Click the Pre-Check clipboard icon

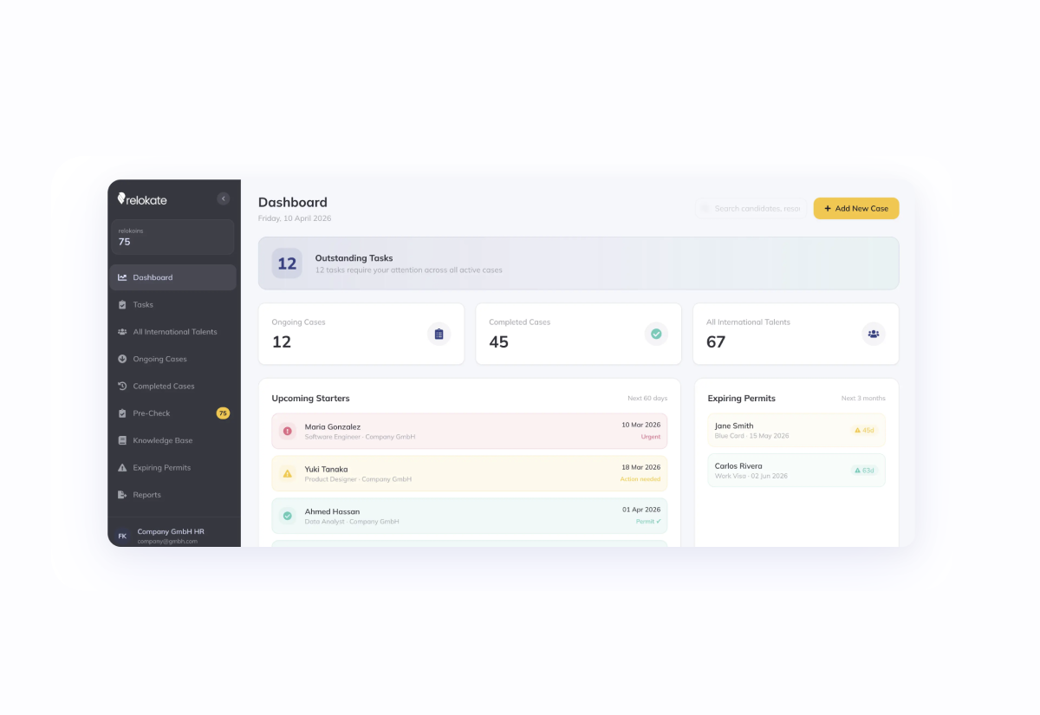(122, 413)
